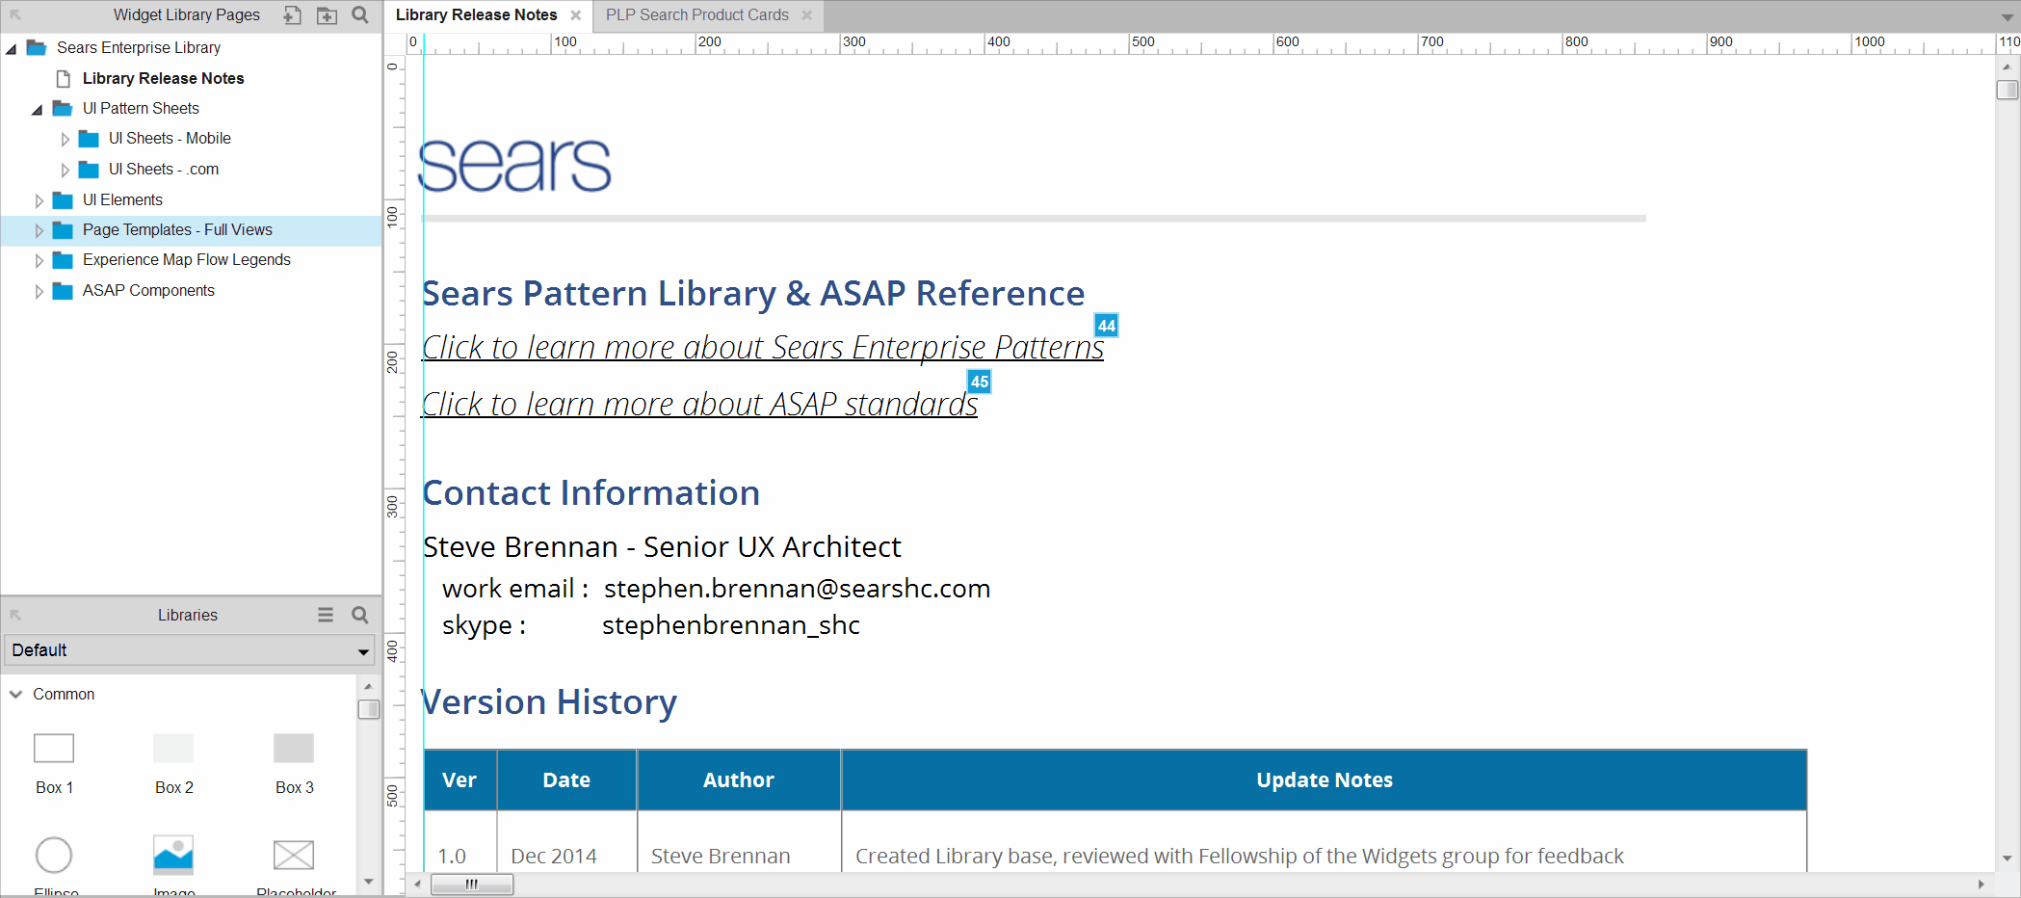The image size is (2021, 898).
Task: Expand the UI Elements folder
Action: click(x=39, y=200)
